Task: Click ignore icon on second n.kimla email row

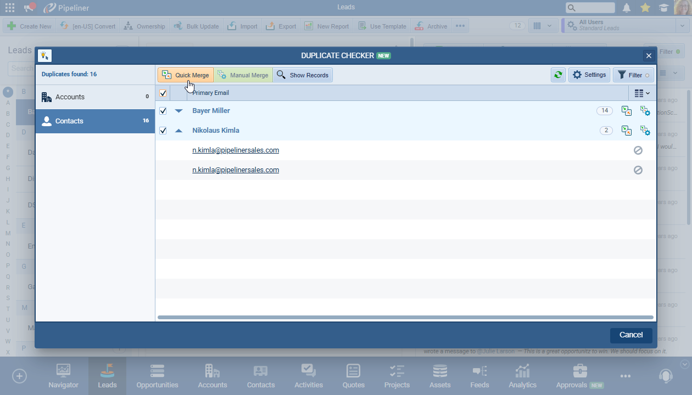Action: 638,170
